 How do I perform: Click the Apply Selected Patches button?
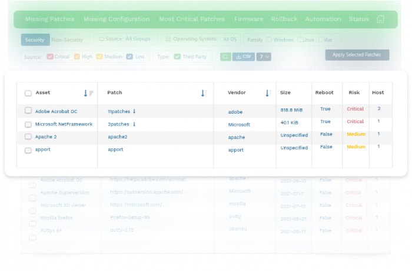(x=357, y=55)
